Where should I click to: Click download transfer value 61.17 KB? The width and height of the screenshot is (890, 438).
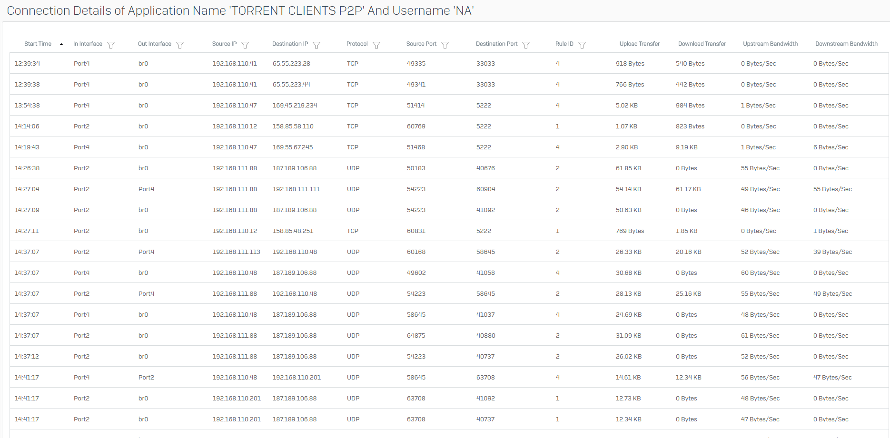pyautogui.click(x=688, y=189)
